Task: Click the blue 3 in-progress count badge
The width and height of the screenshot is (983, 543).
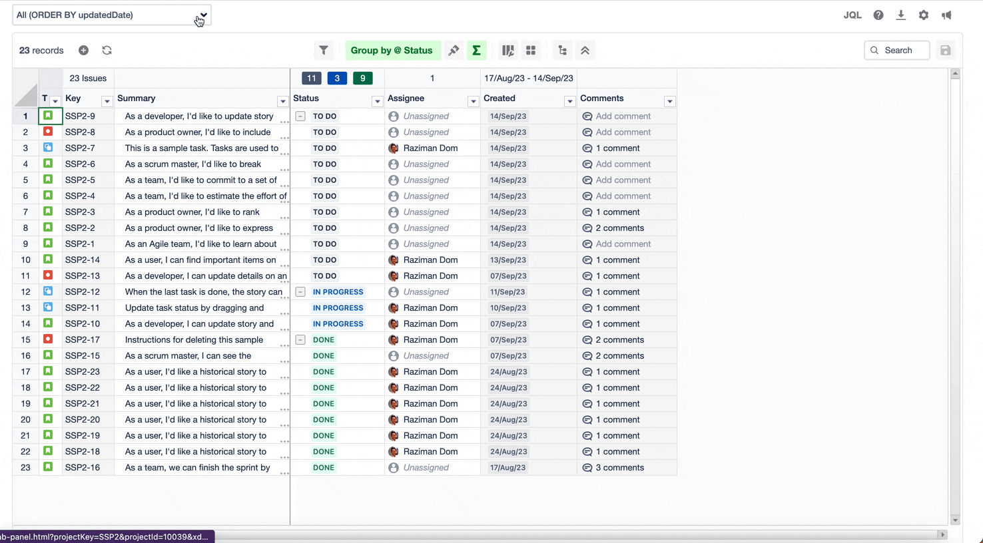Action: (337, 79)
